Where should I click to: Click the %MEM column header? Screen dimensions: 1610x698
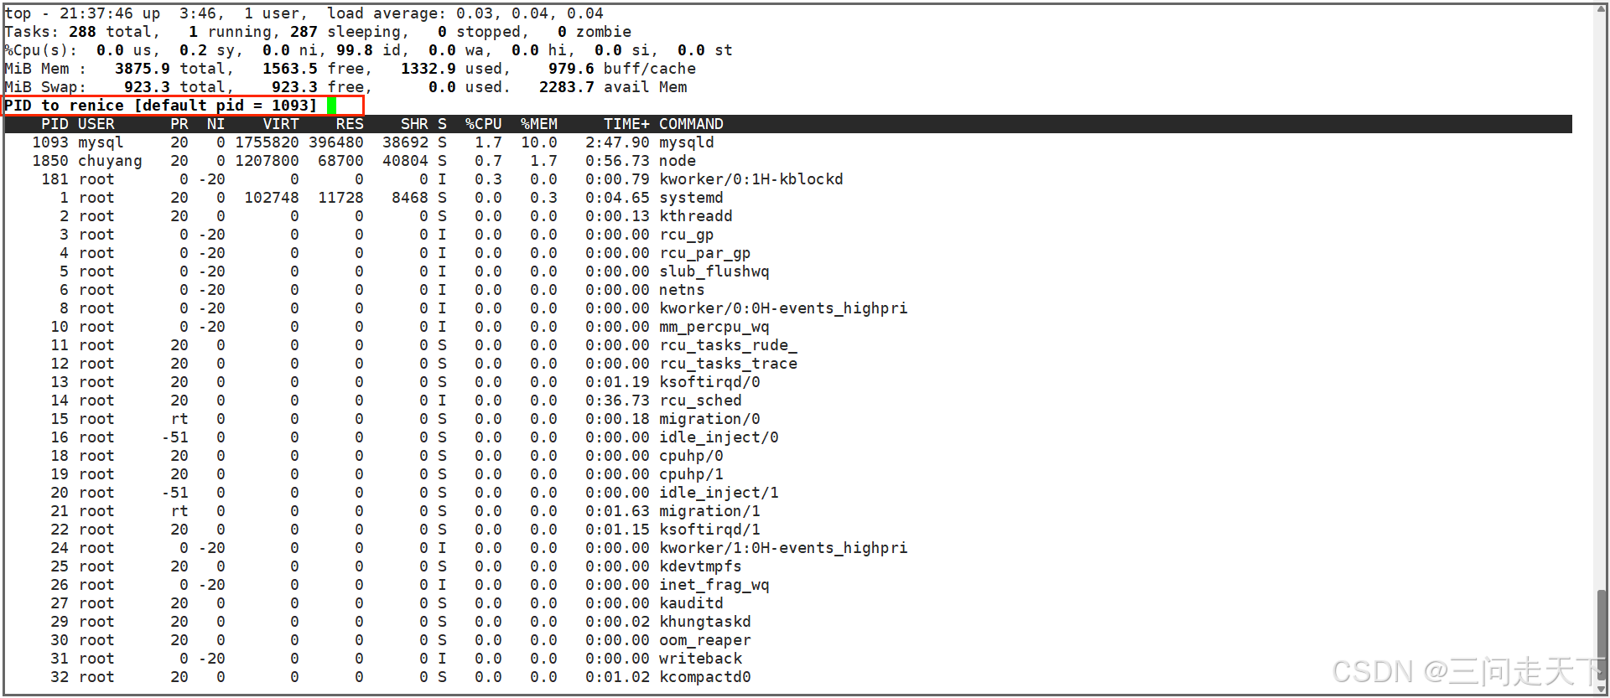coord(539,124)
